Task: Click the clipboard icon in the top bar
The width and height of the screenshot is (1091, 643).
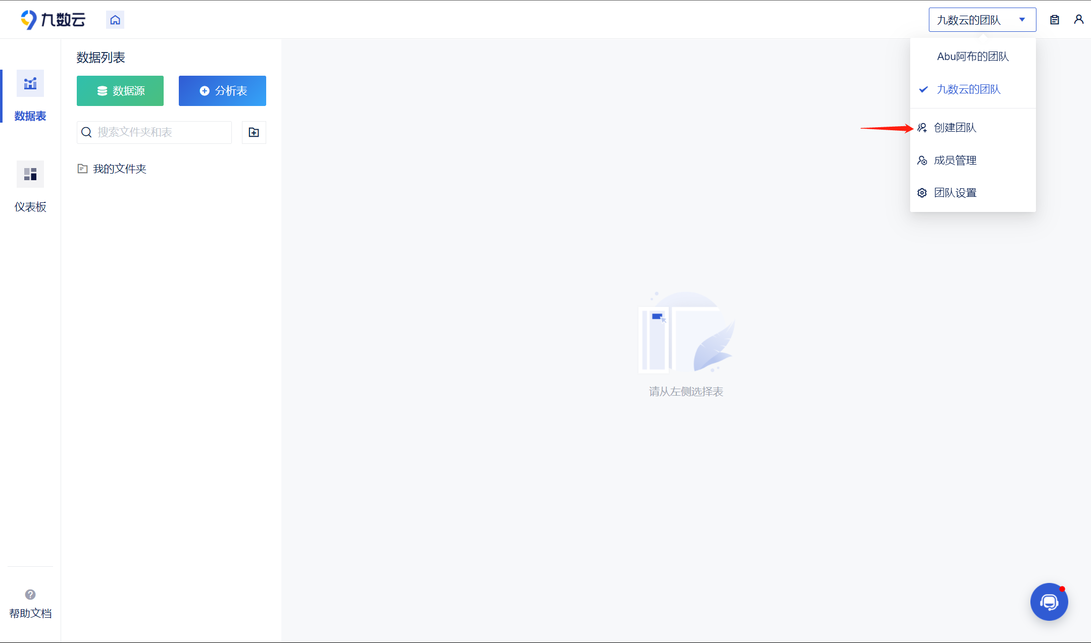Action: click(1055, 20)
